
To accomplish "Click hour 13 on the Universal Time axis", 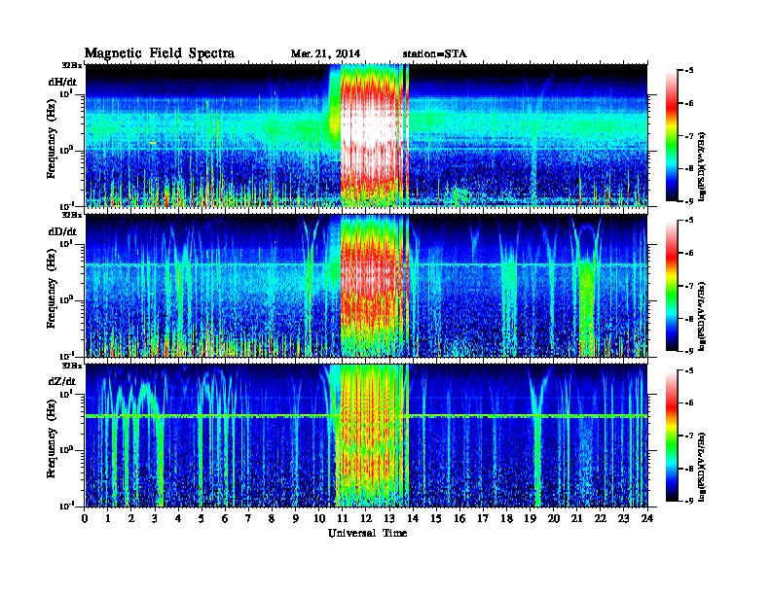I will [x=389, y=519].
